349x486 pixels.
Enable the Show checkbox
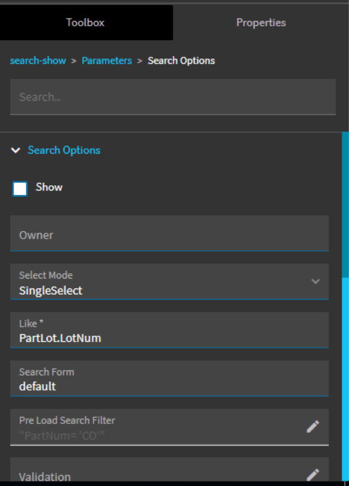coord(19,188)
